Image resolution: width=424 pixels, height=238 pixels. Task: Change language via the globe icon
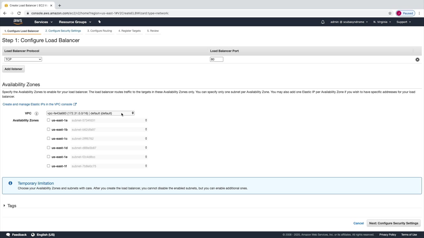(33, 235)
